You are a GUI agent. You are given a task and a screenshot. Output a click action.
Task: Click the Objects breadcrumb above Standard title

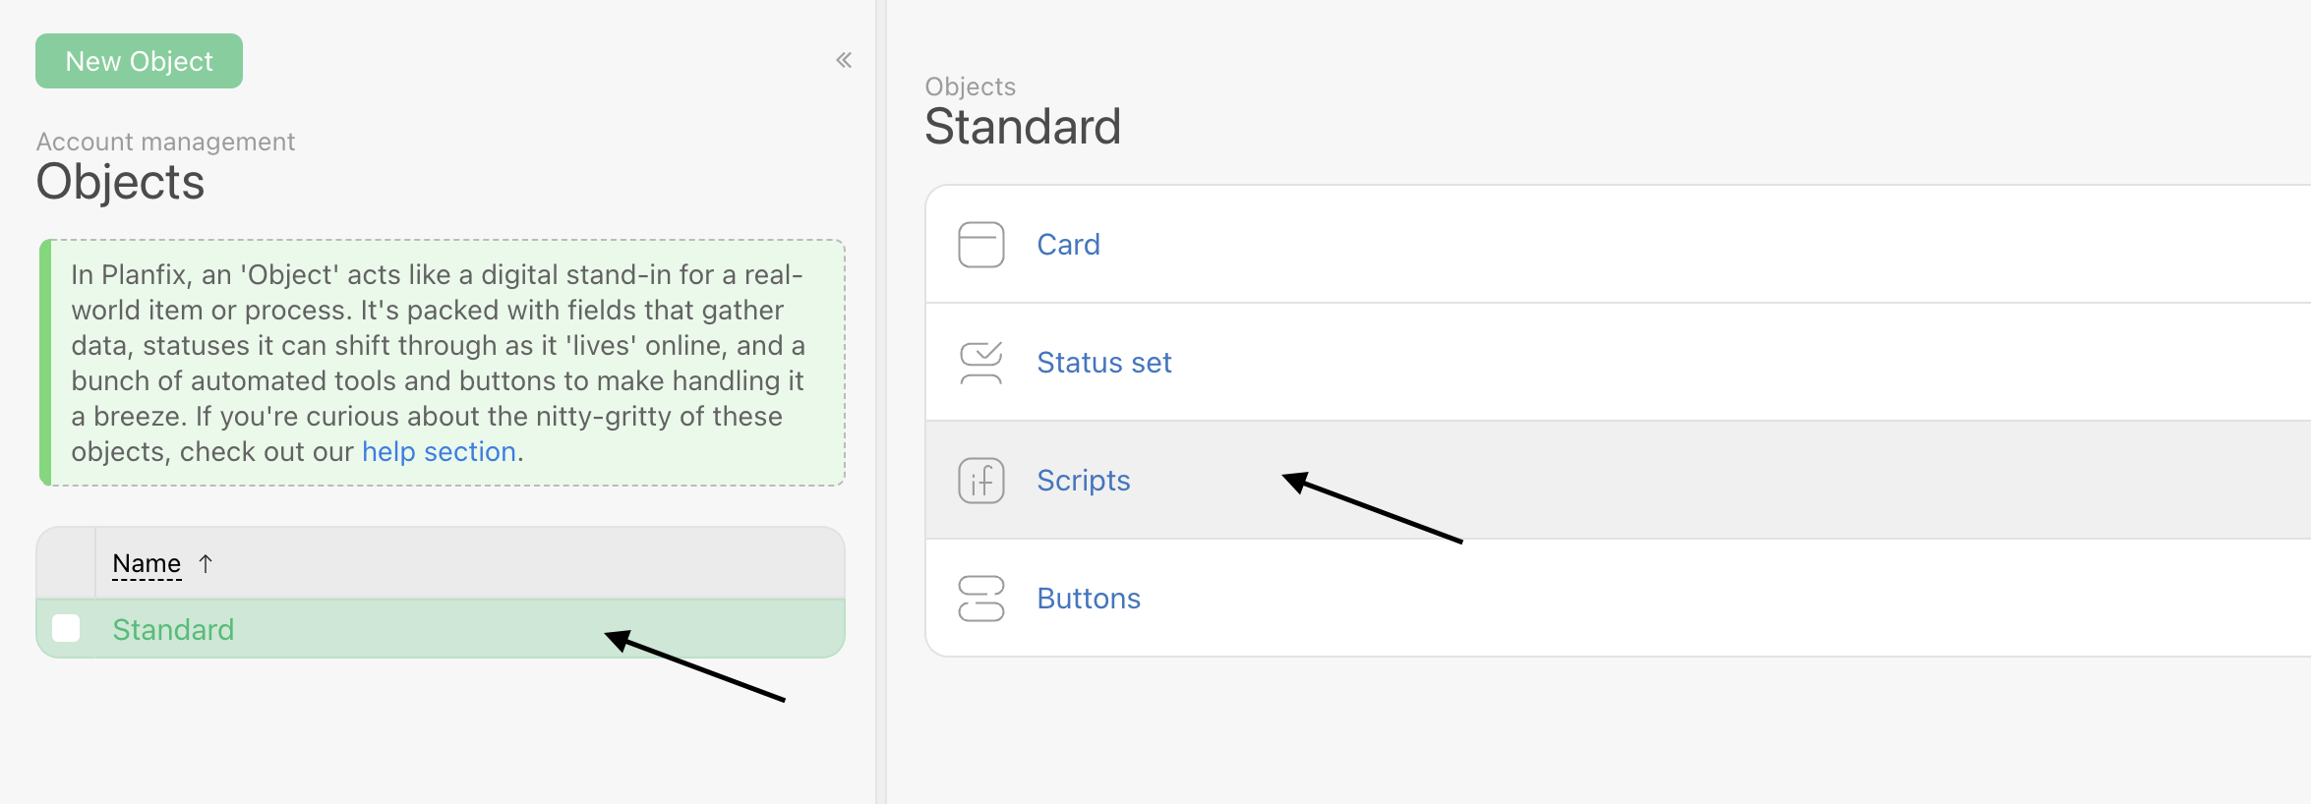point(970,86)
